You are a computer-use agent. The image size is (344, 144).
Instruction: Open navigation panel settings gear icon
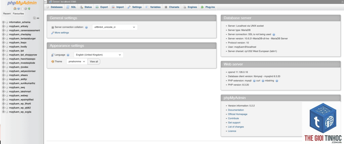(26, 8)
